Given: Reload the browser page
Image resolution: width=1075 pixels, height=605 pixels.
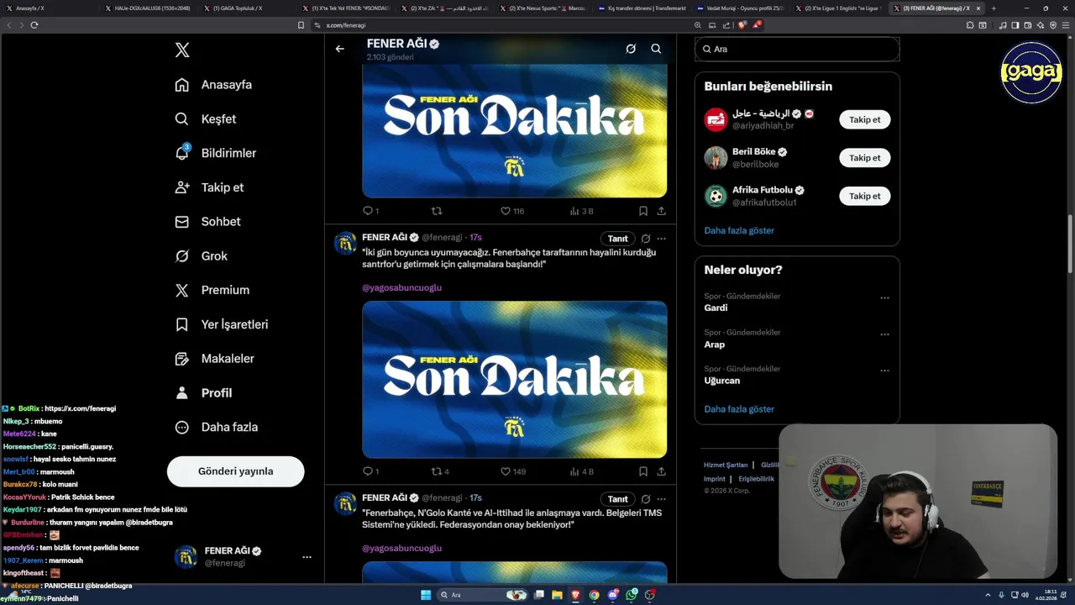Looking at the screenshot, I should click(x=34, y=25).
